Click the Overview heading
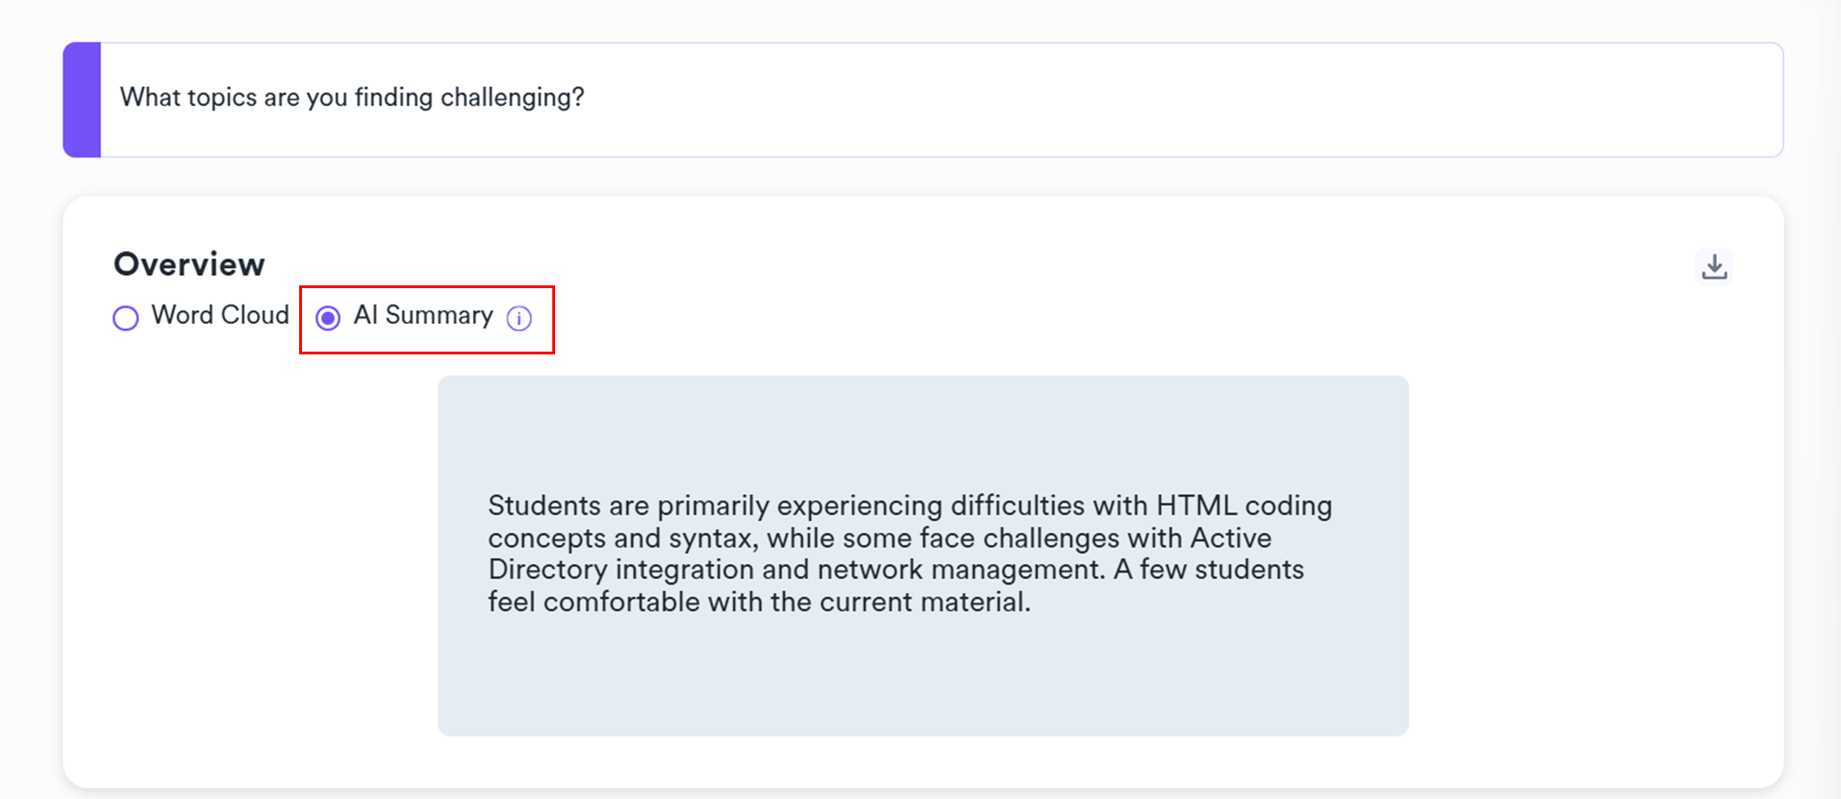The width and height of the screenshot is (1841, 799). coord(189,264)
